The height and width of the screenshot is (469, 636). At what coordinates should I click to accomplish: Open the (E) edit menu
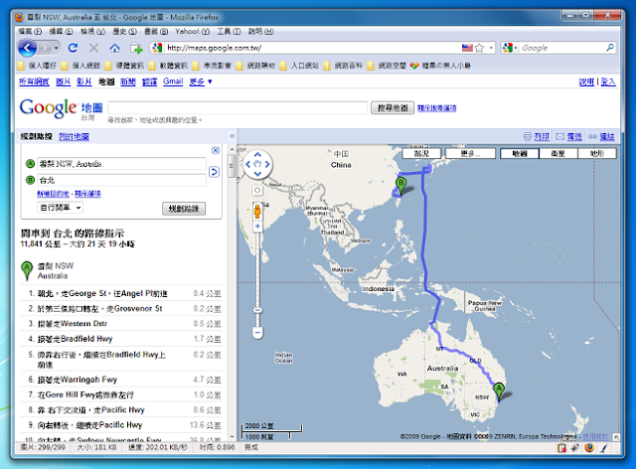[61, 31]
